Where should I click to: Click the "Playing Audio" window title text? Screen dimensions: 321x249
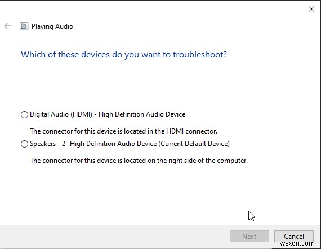coord(52,26)
